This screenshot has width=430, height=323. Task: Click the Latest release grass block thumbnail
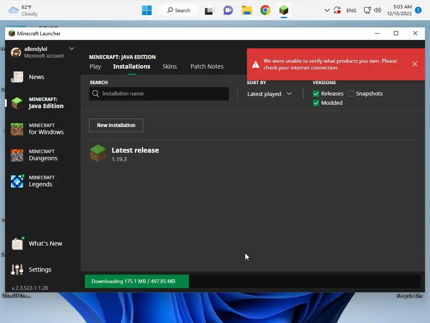[98, 153]
